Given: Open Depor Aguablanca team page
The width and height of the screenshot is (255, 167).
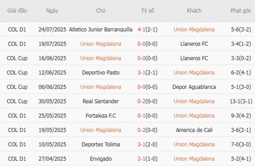Looking at the screenshot, I should (194, 87).
